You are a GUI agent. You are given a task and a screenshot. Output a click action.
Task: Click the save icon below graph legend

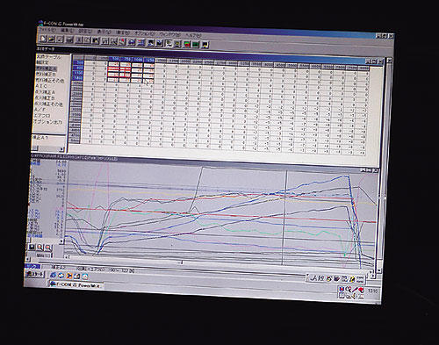[x=32, y=247]
